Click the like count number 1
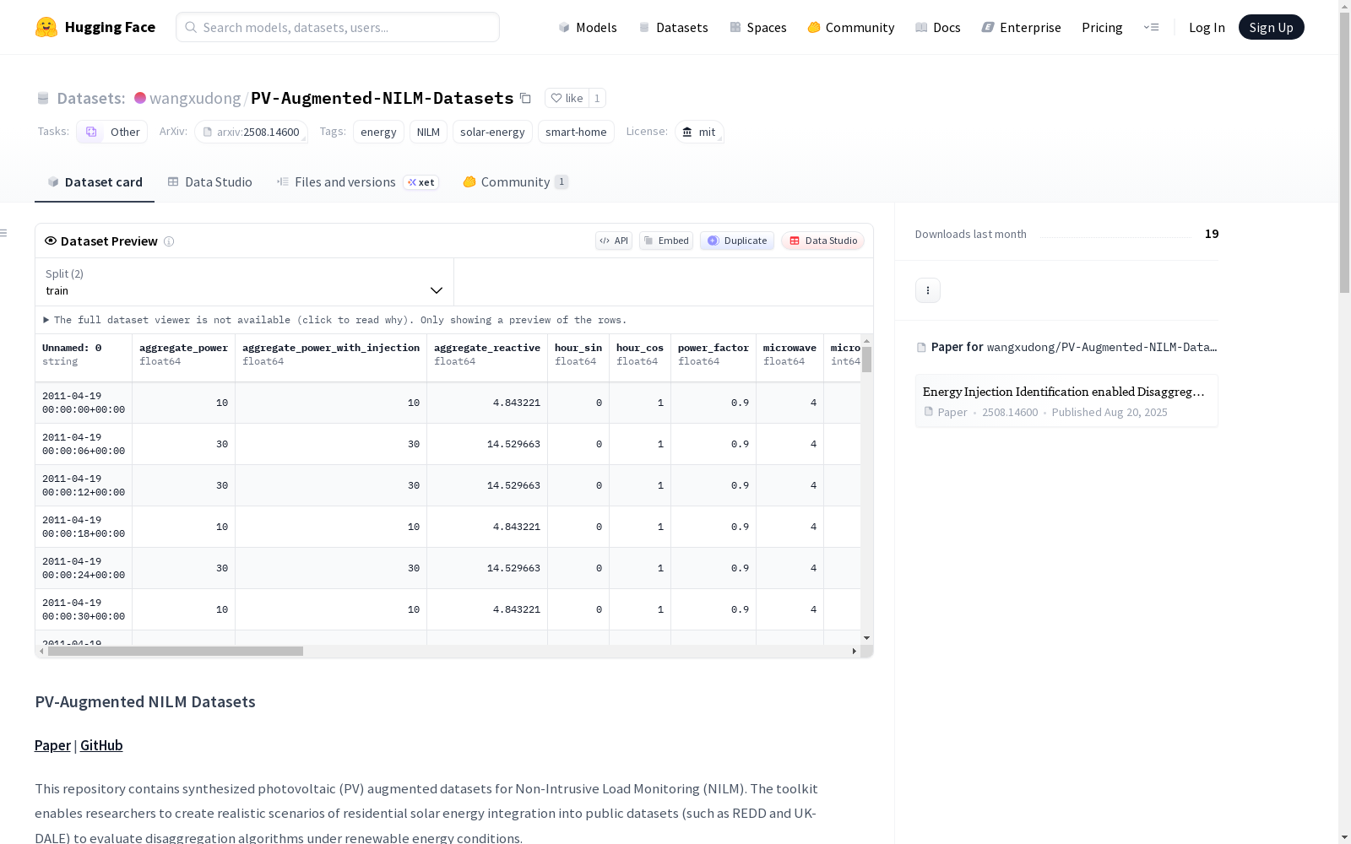Screen dimensions: 1351x844 pos(597,98)
